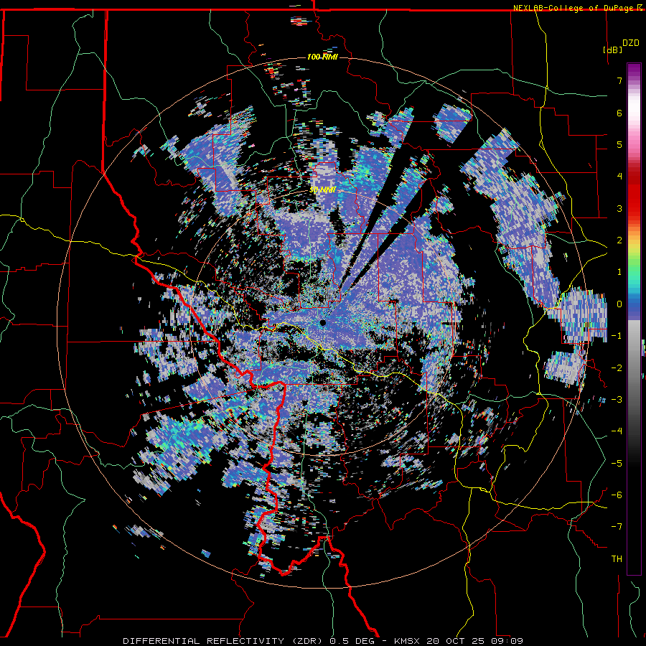
Task: Click the 100 NMI range ring label
Action: coord(322,57)
